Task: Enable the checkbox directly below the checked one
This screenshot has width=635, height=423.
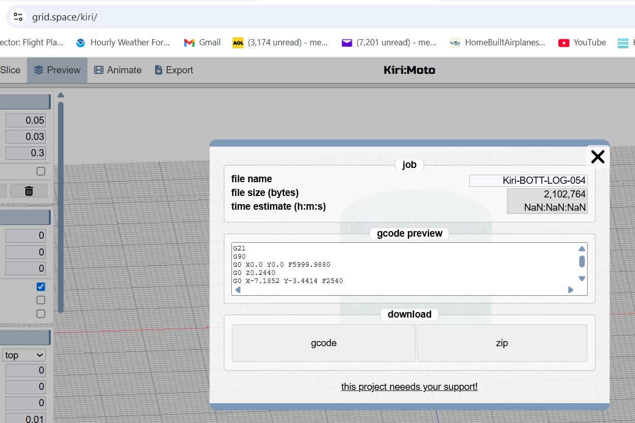Action: [x=41, y=300]
